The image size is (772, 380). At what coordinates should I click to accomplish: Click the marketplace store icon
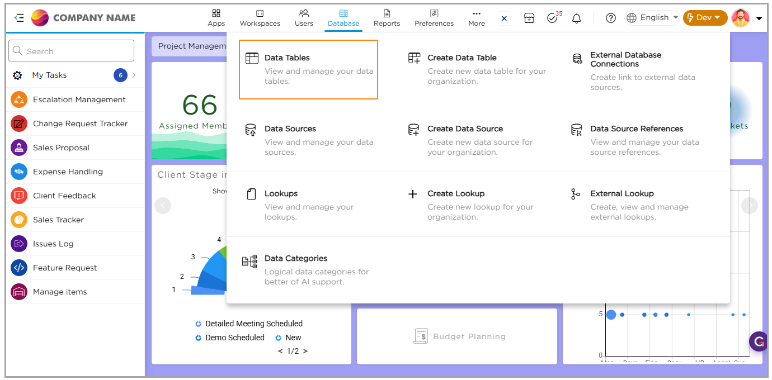[529, 18]
